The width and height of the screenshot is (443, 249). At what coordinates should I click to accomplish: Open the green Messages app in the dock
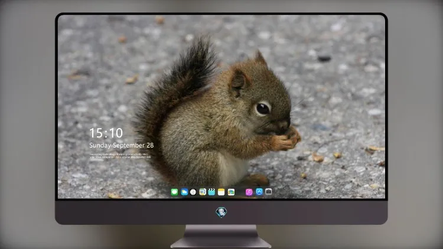(x=174, y=192)
